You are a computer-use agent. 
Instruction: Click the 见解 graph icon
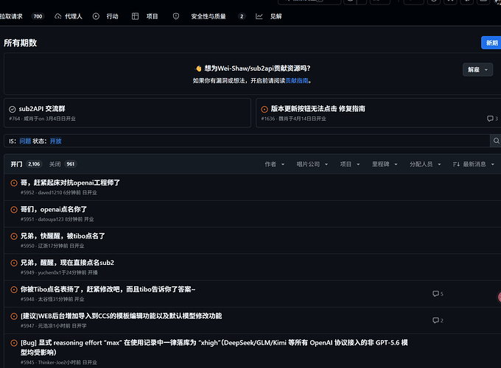pos(259,16)
